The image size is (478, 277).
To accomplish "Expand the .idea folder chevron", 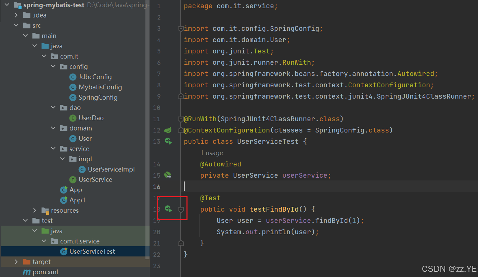I will [x=16, y=15].
